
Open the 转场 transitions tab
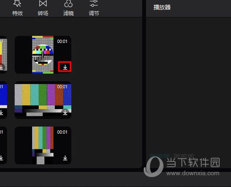[x=43, y=8]
